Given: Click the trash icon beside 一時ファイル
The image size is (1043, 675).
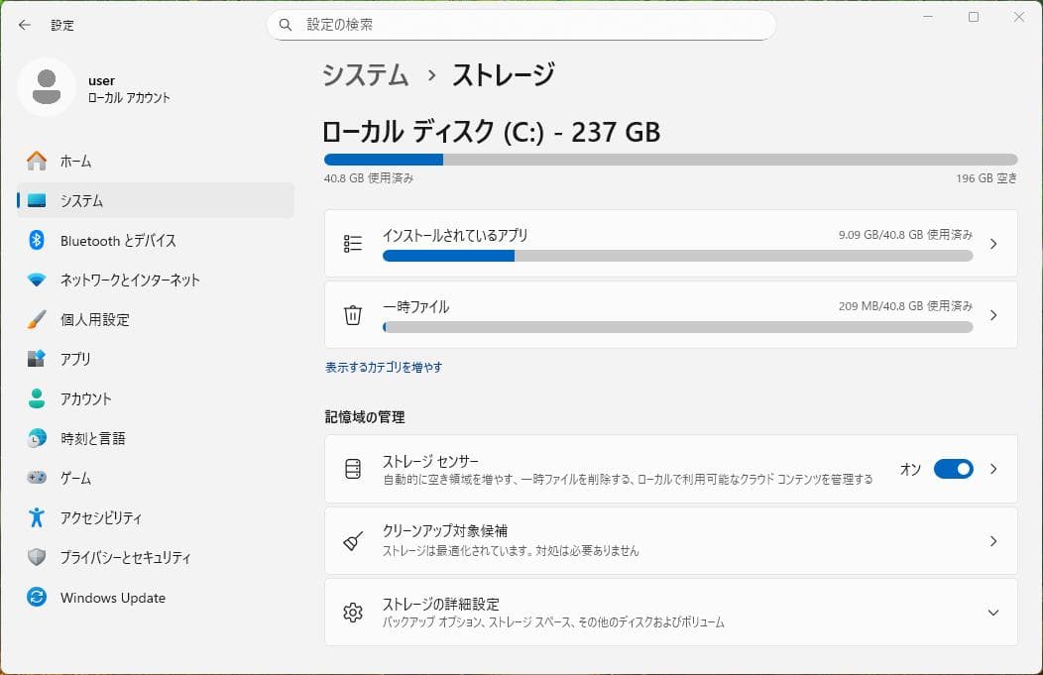Looking at the screenshot, I should coord(352,314).
